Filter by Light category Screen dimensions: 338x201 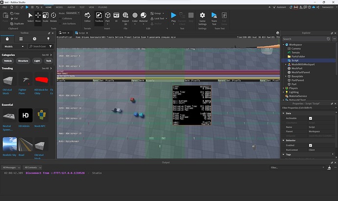pyautogui.click(x=37, y=61)
